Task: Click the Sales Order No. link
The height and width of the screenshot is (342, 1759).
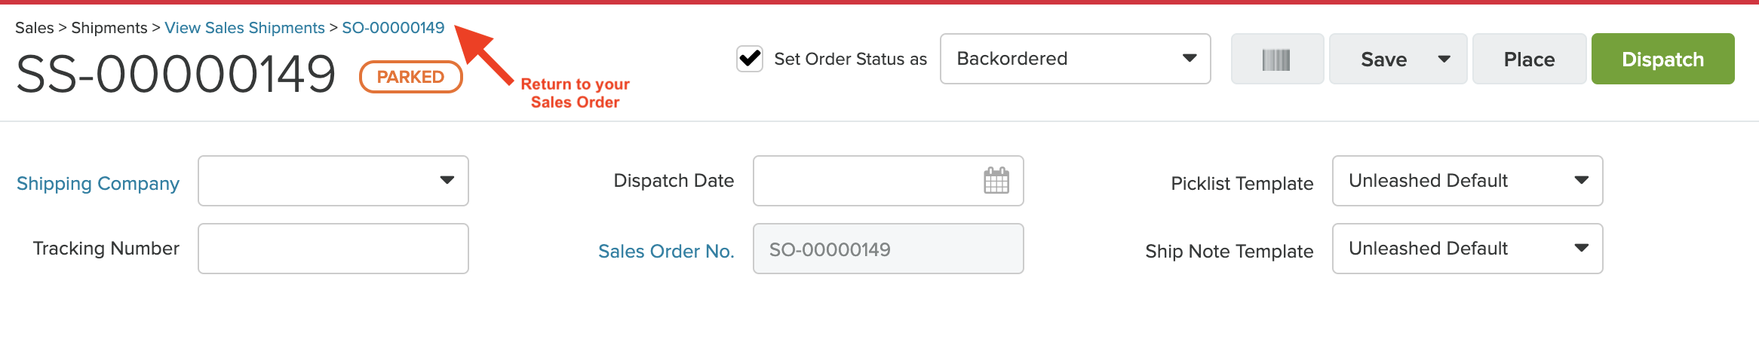Action: (x=666, y=251)
